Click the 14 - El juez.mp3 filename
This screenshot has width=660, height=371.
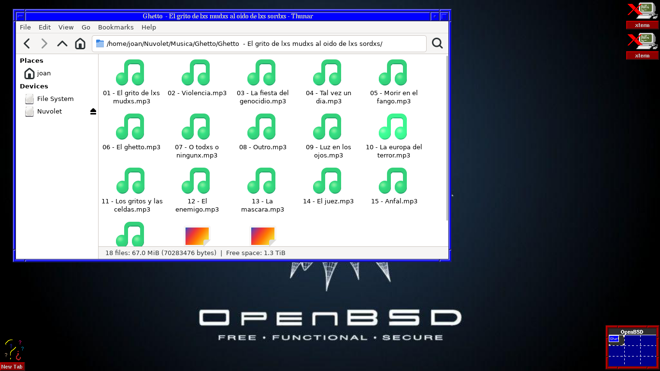coord(329,201)
